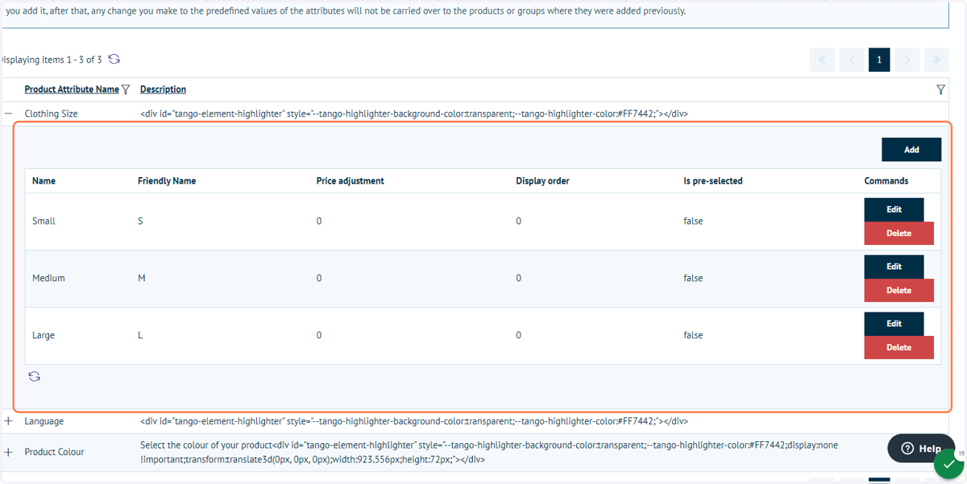
Task: Click the Is pre-selected column header
Action: point(712,181)
